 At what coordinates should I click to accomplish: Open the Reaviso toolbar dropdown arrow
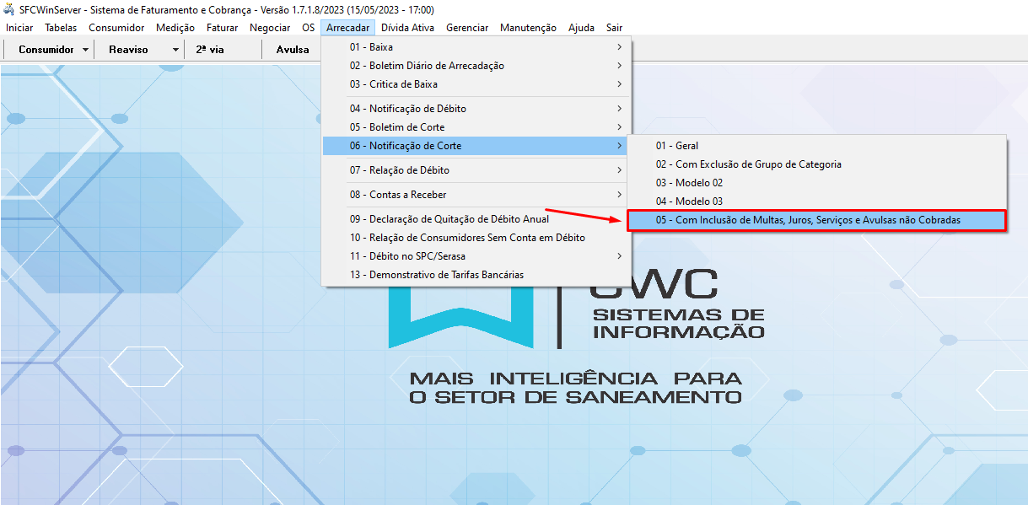[175, 50]
